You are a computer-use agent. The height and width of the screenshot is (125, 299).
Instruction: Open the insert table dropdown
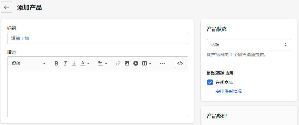coord(147,63)
